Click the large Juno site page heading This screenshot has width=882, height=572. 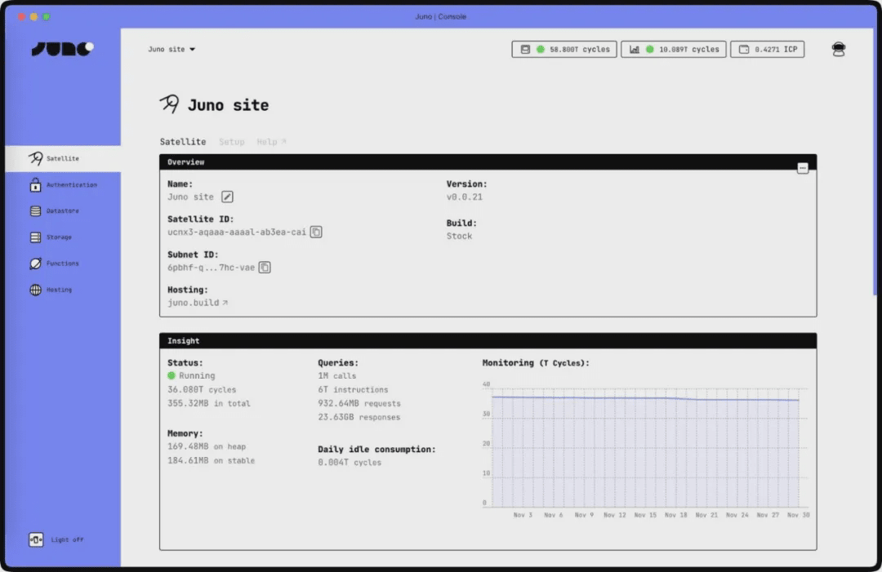228,105
